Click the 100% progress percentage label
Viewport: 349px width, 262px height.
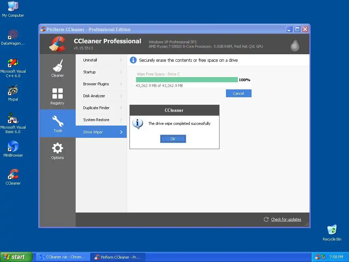[244, 80]
